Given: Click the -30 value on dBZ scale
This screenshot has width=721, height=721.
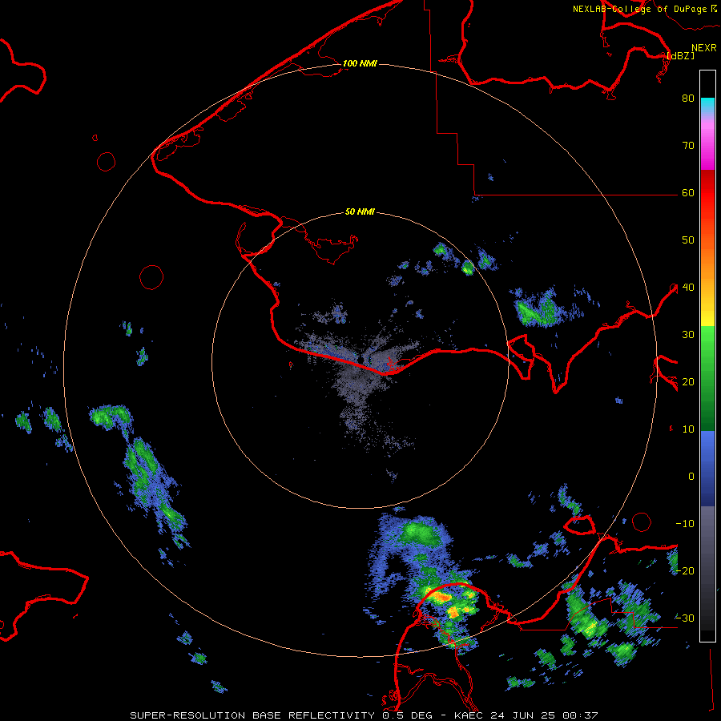Looking at the screenshot, I should tap(685, 618).
